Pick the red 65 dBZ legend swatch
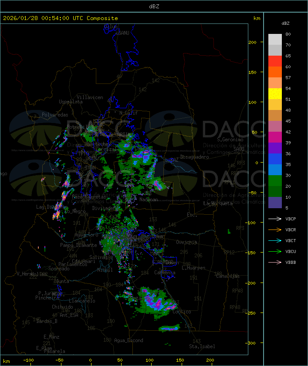 [x=275, y=61]
